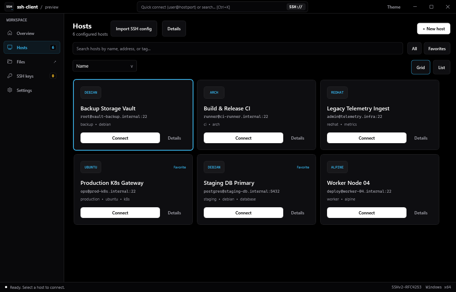Viewport: 456px width, 292px height.
Task: Click the SSH keys key icon
Action: click(10, 76)
